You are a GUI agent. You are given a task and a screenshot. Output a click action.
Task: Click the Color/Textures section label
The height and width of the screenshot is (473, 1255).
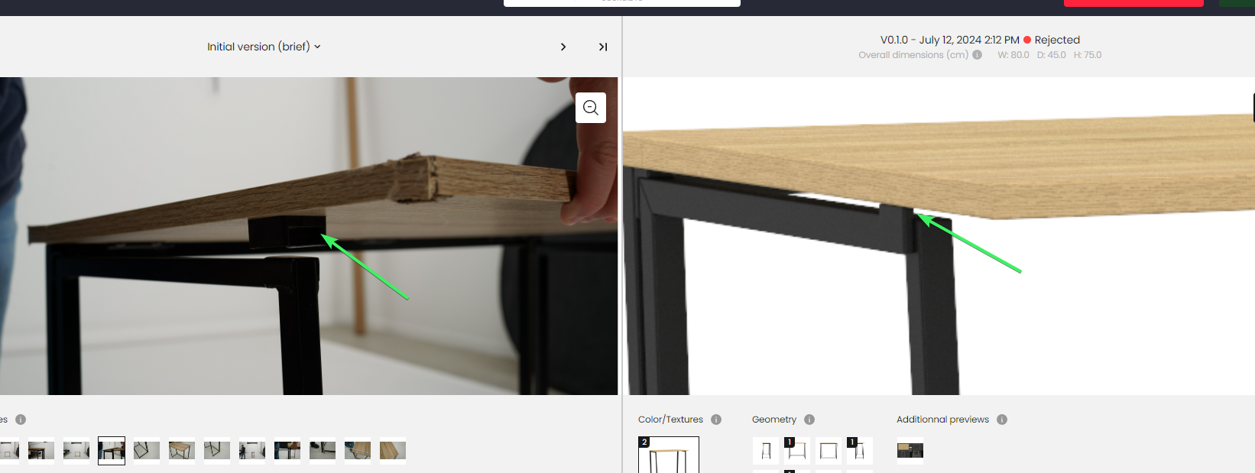point(670,420)
